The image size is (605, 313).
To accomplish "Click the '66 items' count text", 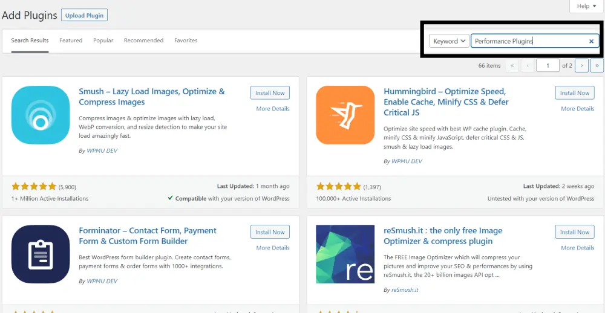I will [x=489, y=65].
